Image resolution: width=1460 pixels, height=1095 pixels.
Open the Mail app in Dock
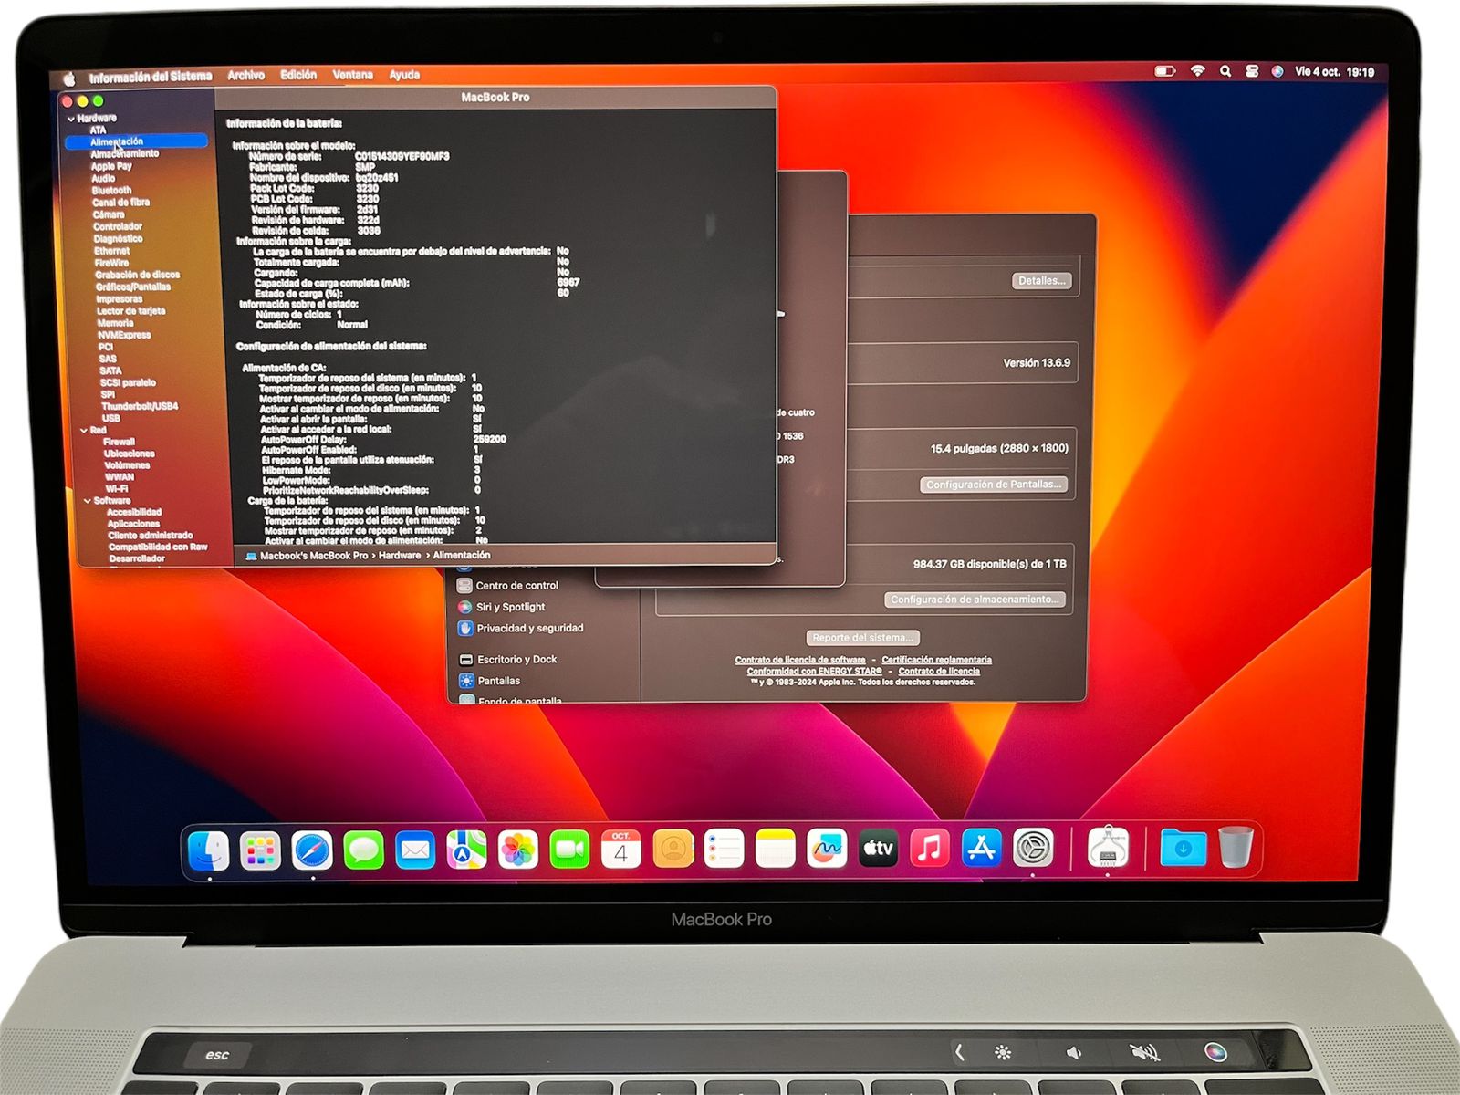(415, 850)
